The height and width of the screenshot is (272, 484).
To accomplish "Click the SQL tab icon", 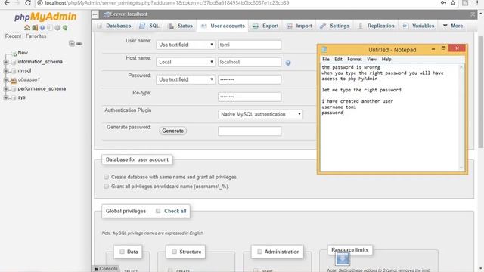I will [x=142, y=26].
